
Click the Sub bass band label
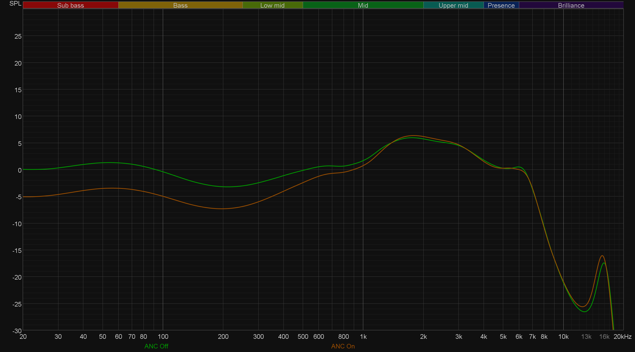click(x=70, y=5)
